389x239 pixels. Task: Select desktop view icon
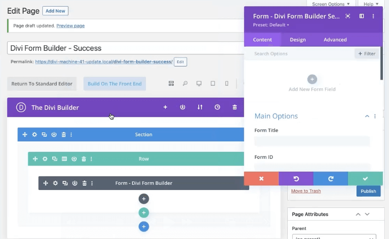point(199,83)
